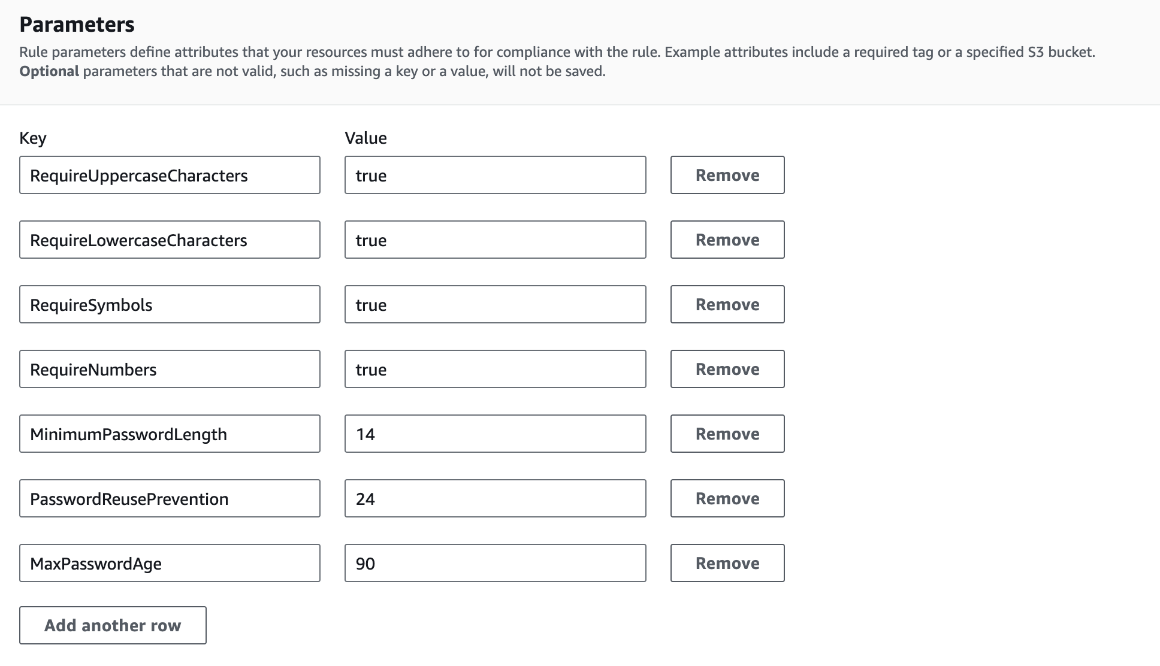Edit the RequireSymbols value field

pyautogui.click(x=495, y=304)
